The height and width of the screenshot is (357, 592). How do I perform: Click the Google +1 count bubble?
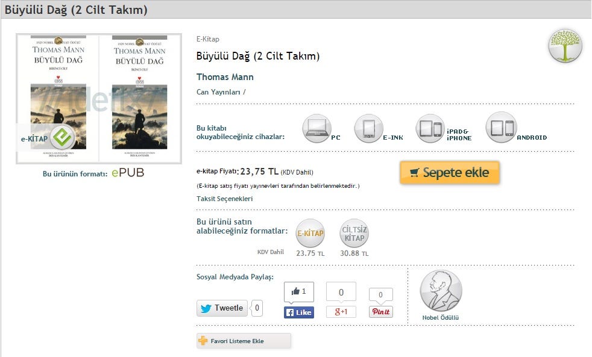click(341, 292)
